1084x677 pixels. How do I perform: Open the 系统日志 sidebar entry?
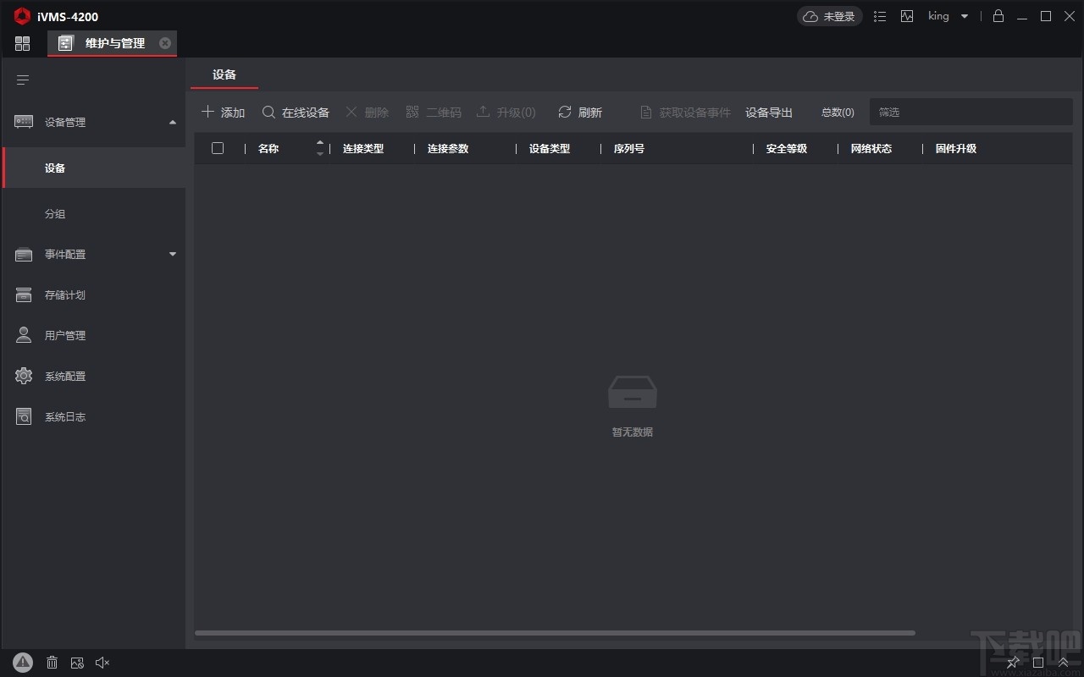64,416
